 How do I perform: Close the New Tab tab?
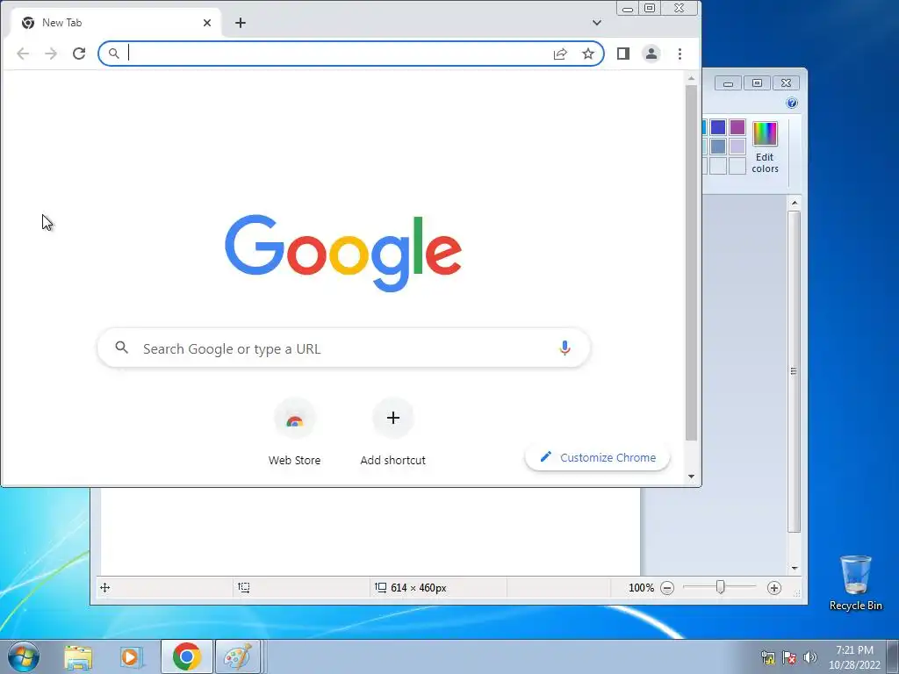pyautogui.click(x=207, y=23)
